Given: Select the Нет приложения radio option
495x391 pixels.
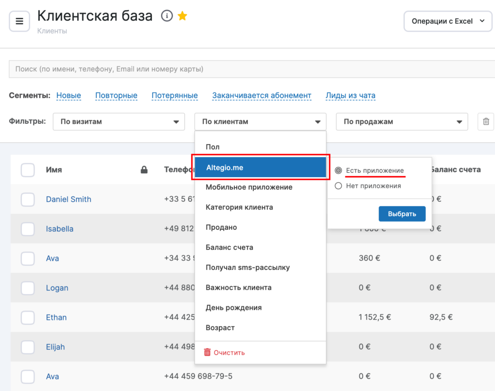Looking at the screenshot, I should (338, 186).
